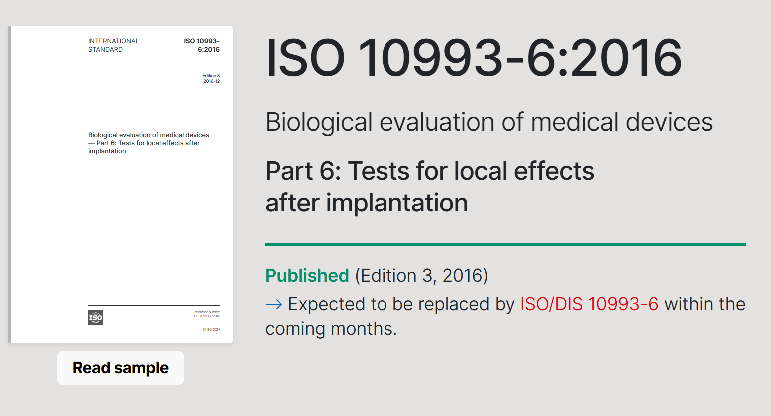
Task: Click Edition 3 2016-12 on the cover
Action: pyautogui.click(x=211, y=78)
